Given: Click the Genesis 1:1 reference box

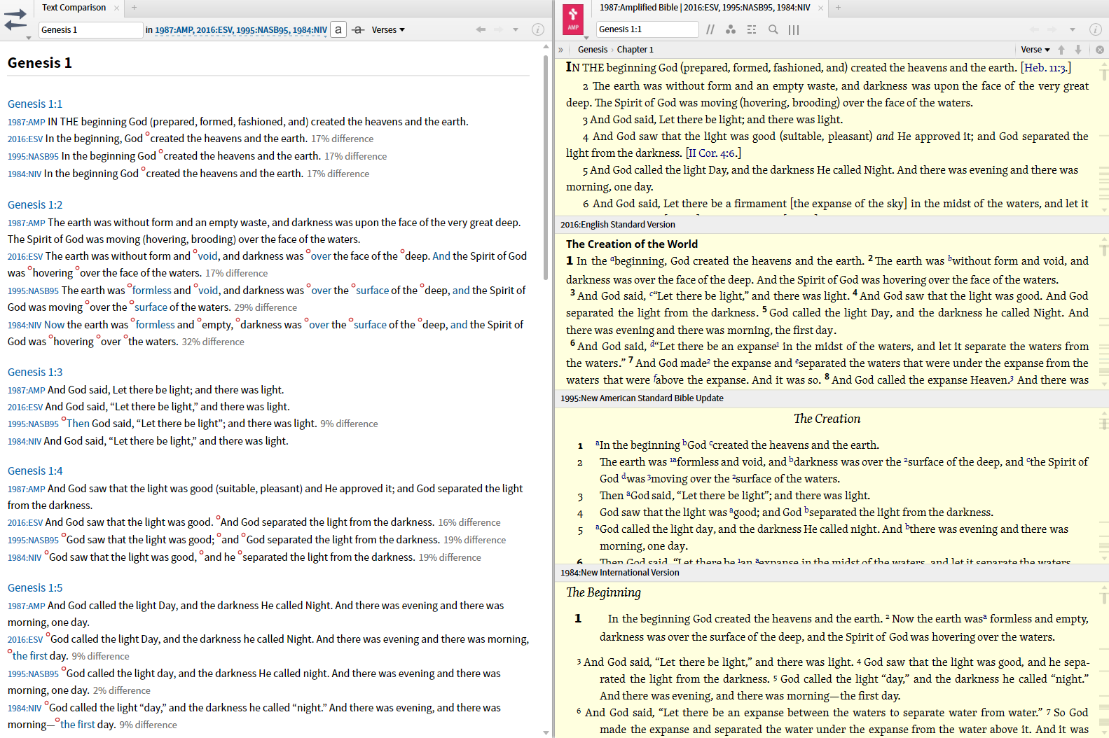Looking at the screenshot, I should [647, 29].
